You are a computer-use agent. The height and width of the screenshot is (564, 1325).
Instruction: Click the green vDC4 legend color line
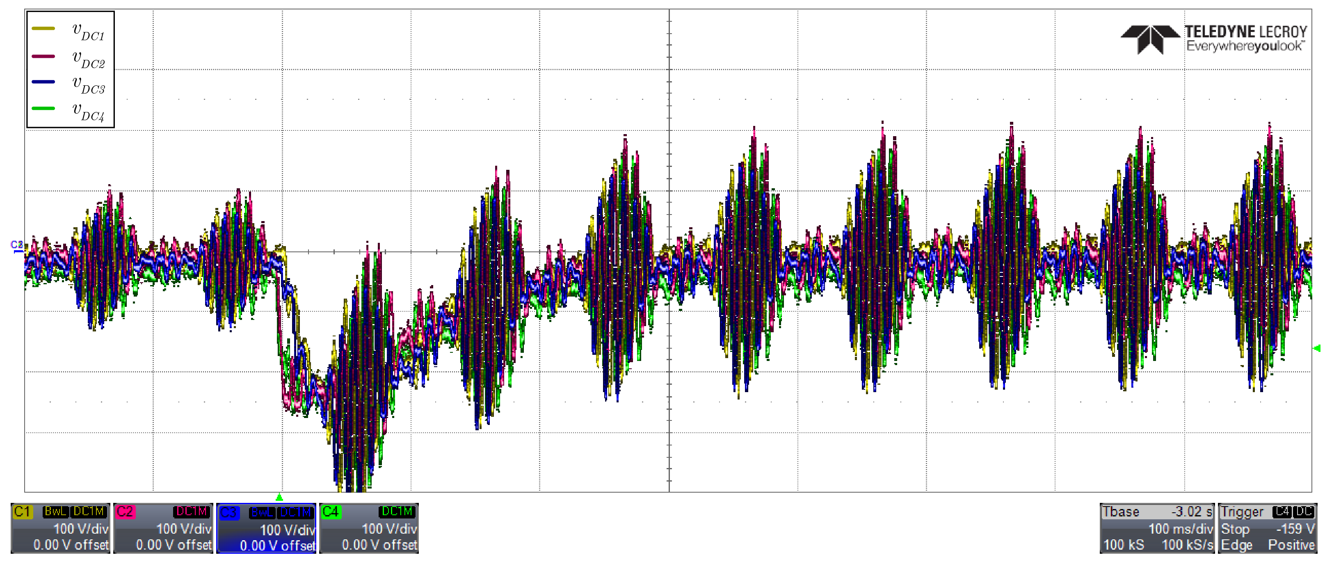(x=43, y=108)
